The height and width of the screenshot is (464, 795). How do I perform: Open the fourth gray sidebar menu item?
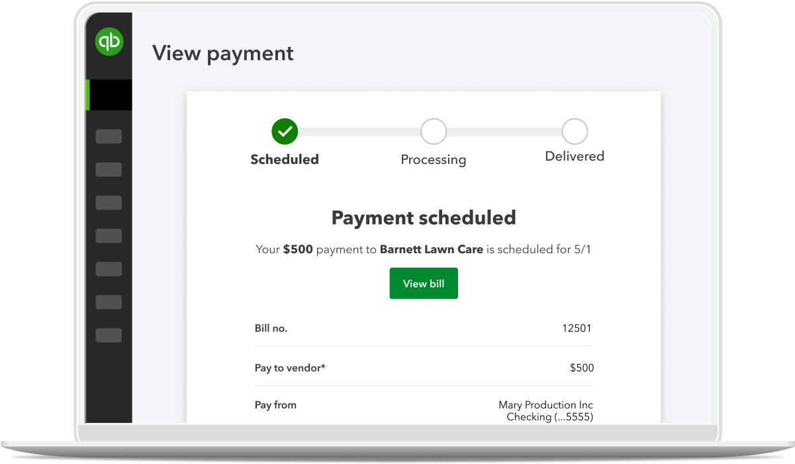pos(109,236)
